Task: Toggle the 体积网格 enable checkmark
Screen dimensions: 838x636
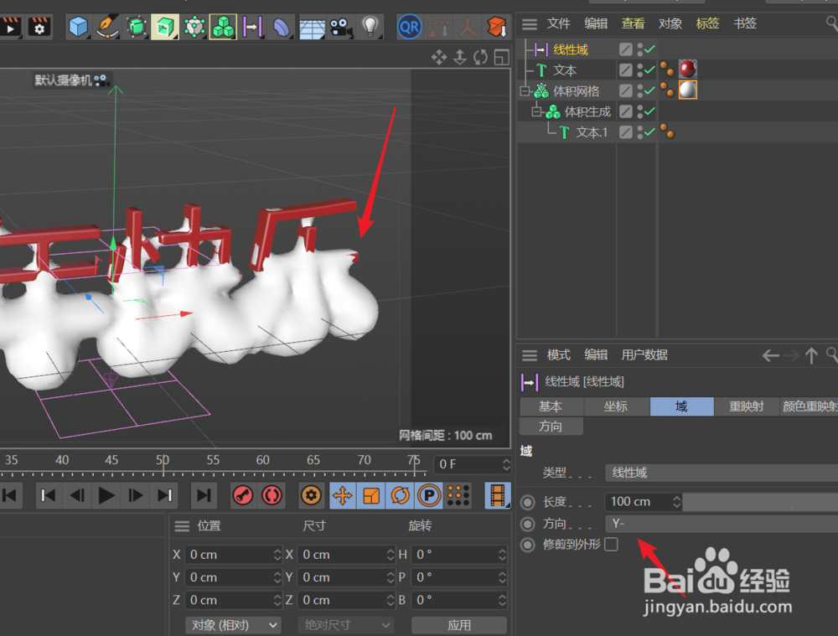Action: (x=650, y=90)
